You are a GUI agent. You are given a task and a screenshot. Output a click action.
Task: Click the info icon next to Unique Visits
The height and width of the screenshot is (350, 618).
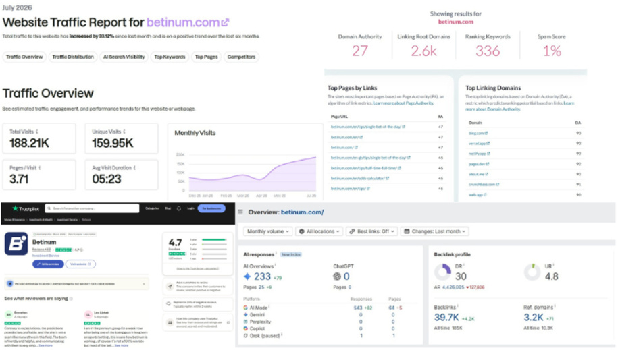coord(124,132)
